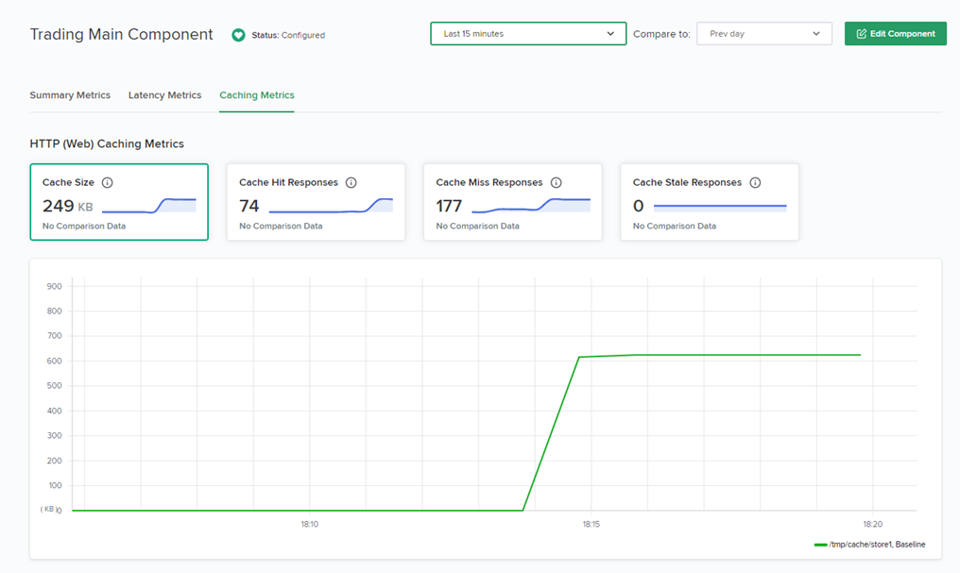This screenshot has width=960, height=573.
Task: Click the Edit Component button
Action: point(895,34)
